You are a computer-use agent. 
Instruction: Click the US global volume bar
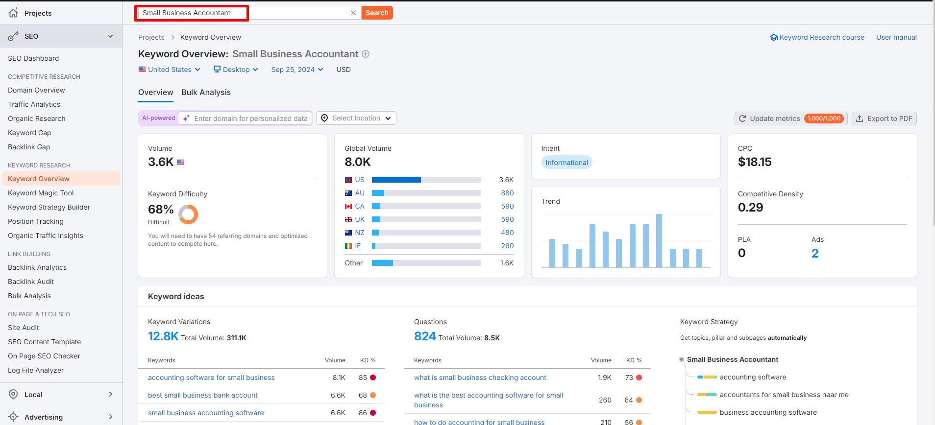(426, 180)
